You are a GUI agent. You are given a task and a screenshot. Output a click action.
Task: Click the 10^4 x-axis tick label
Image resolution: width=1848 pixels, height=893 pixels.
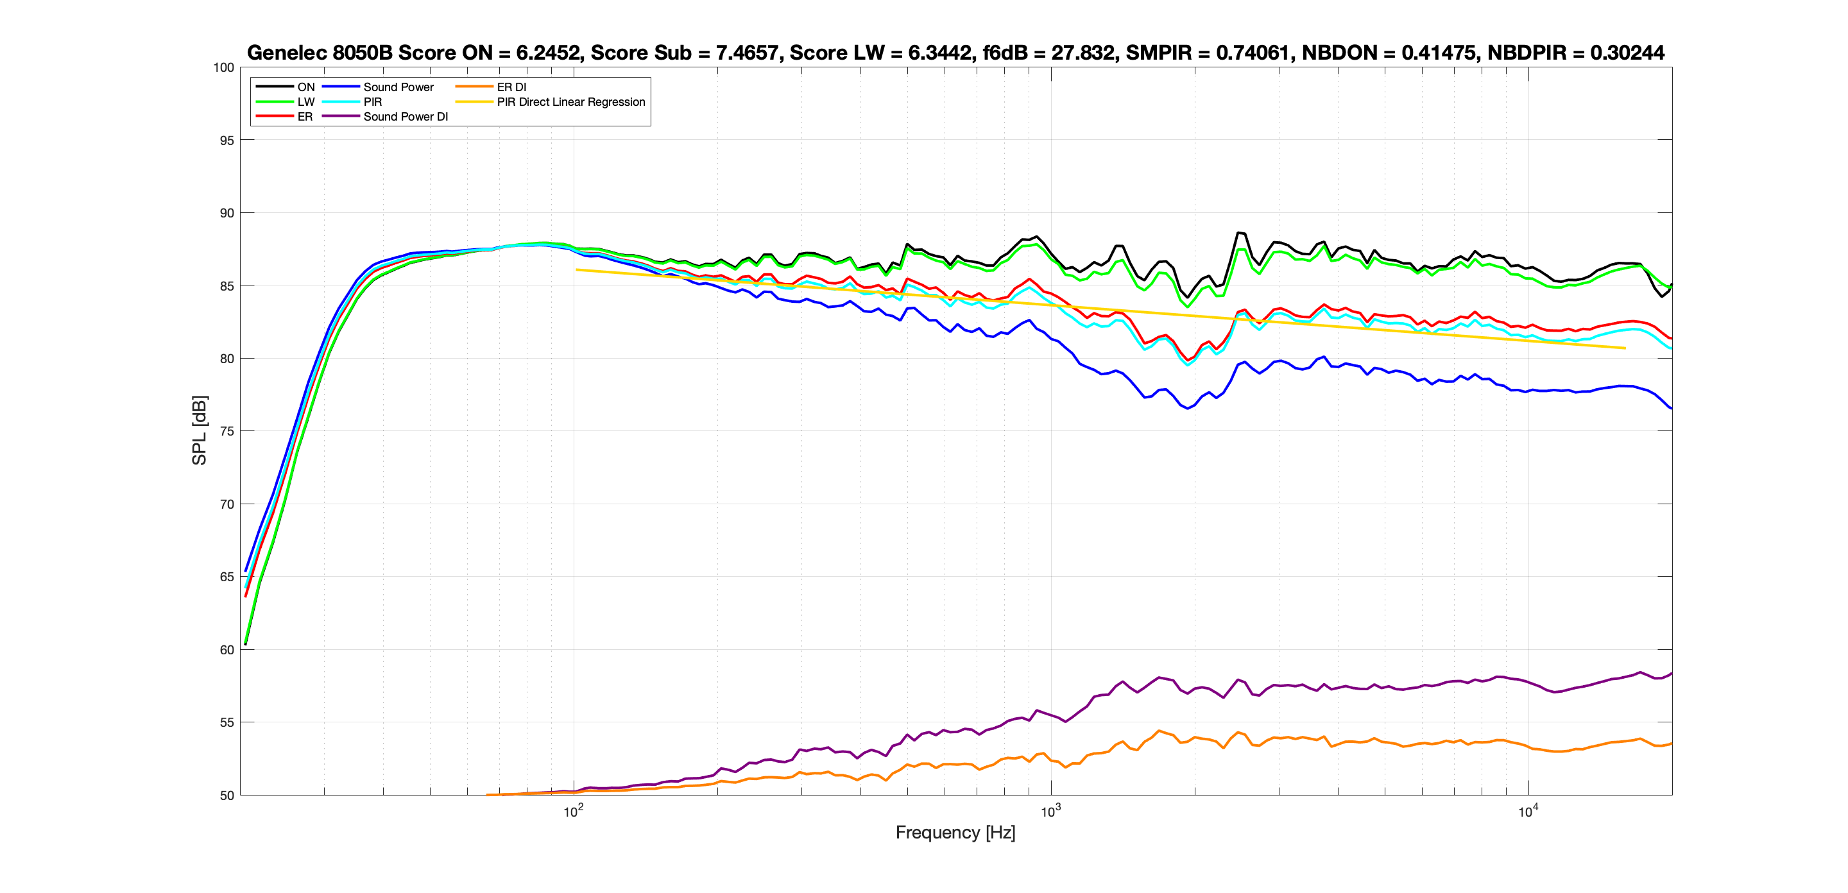pos(1528,812)
